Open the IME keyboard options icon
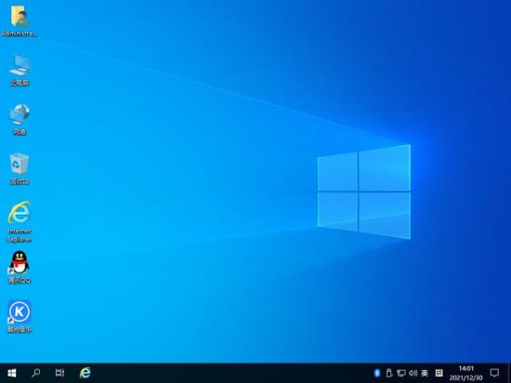This screenshot has width=511, height=383. click(439, 373)
